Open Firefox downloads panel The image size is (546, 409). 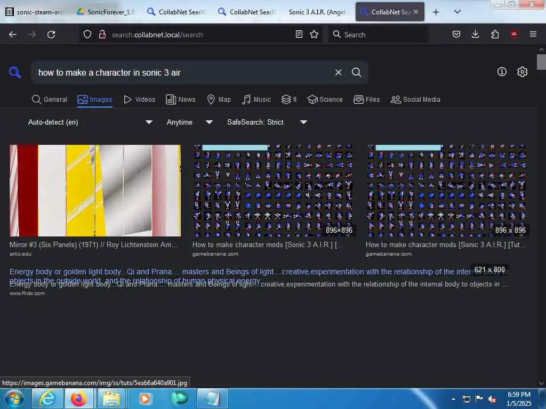(x=475, y=34)
